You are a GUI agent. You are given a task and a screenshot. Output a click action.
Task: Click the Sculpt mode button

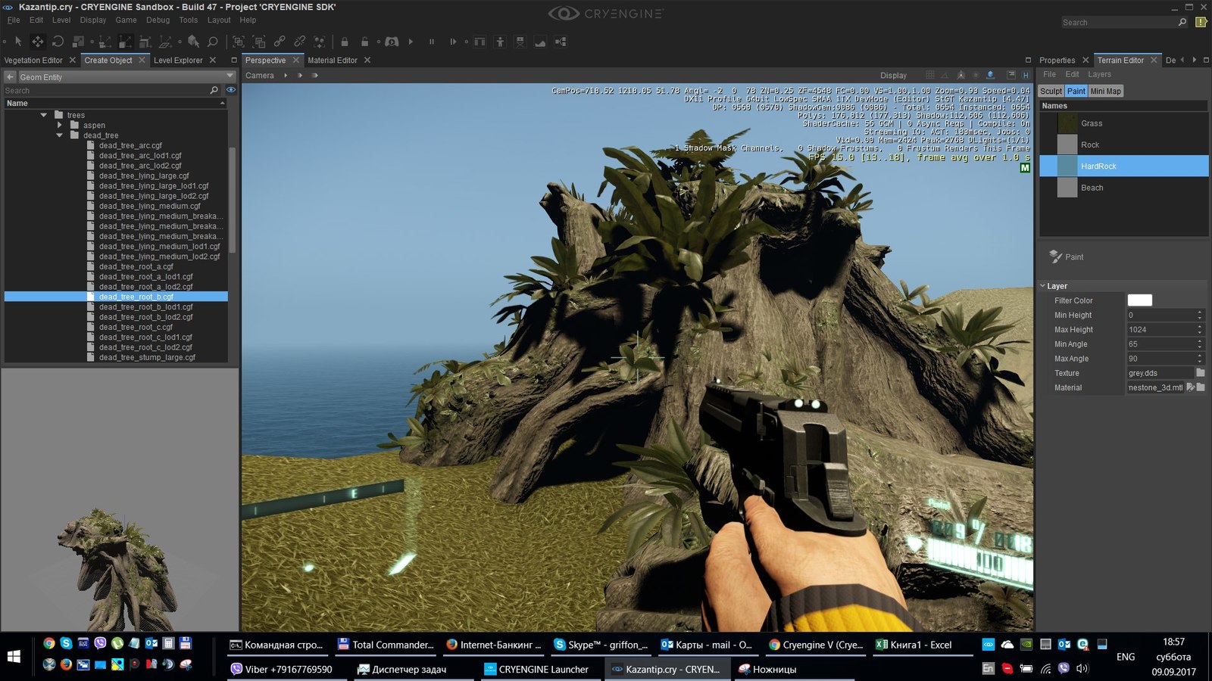[x=1051, y=91]
